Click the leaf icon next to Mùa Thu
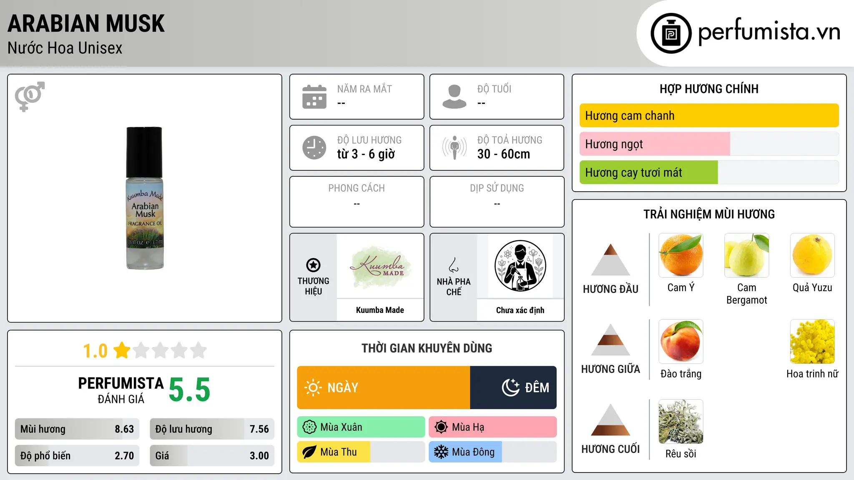The height and width of the screenshot is (480, 854). [x=309, y=452]
